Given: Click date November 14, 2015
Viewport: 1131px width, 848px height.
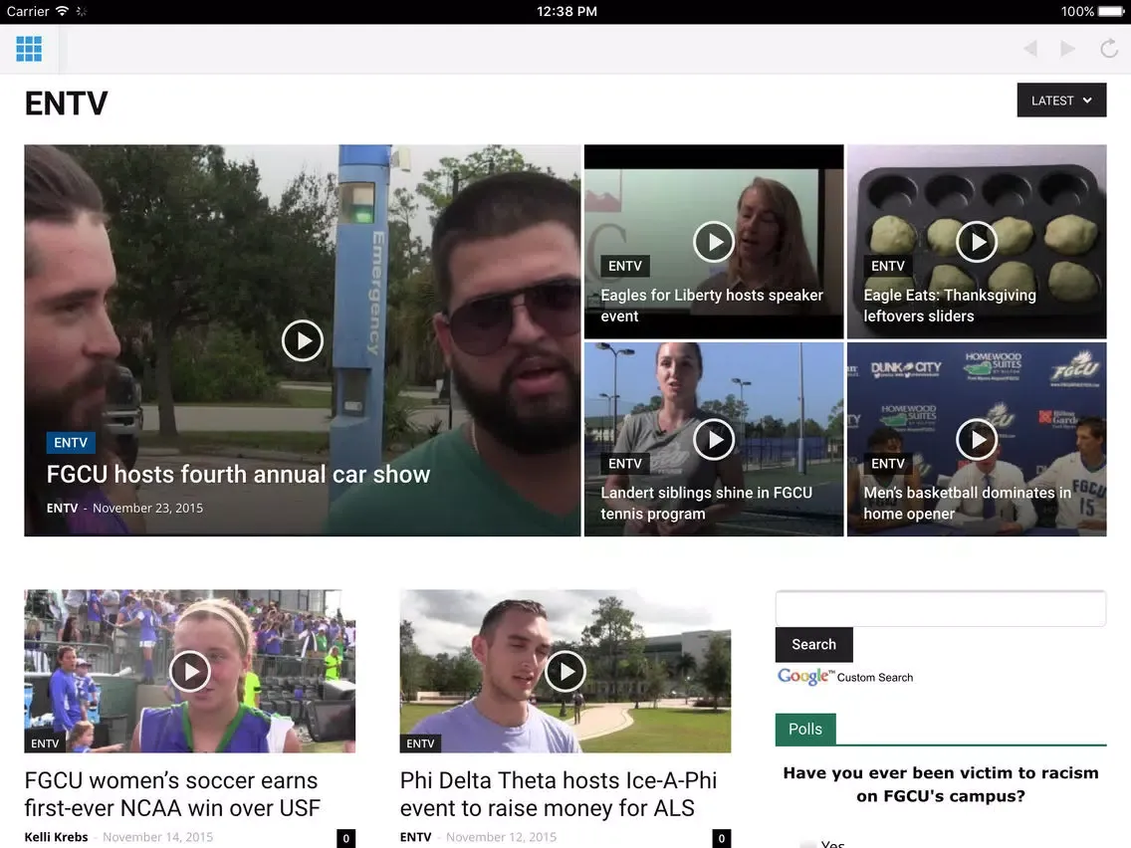Looking at the screenshot, I should coord(158,837).
